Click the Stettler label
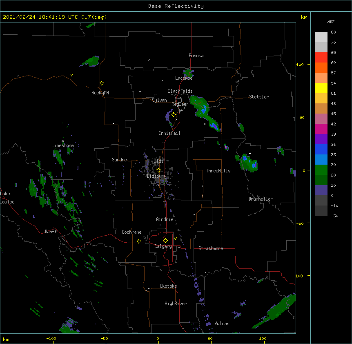 (x=258, y=97)
